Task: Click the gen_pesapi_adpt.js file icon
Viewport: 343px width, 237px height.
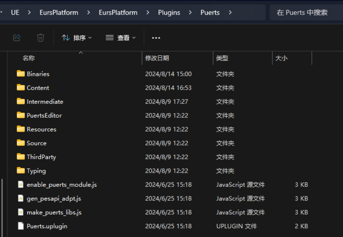Action: 21,198
